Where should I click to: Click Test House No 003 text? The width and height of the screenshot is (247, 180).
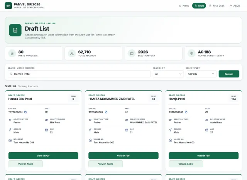[184, 142]
